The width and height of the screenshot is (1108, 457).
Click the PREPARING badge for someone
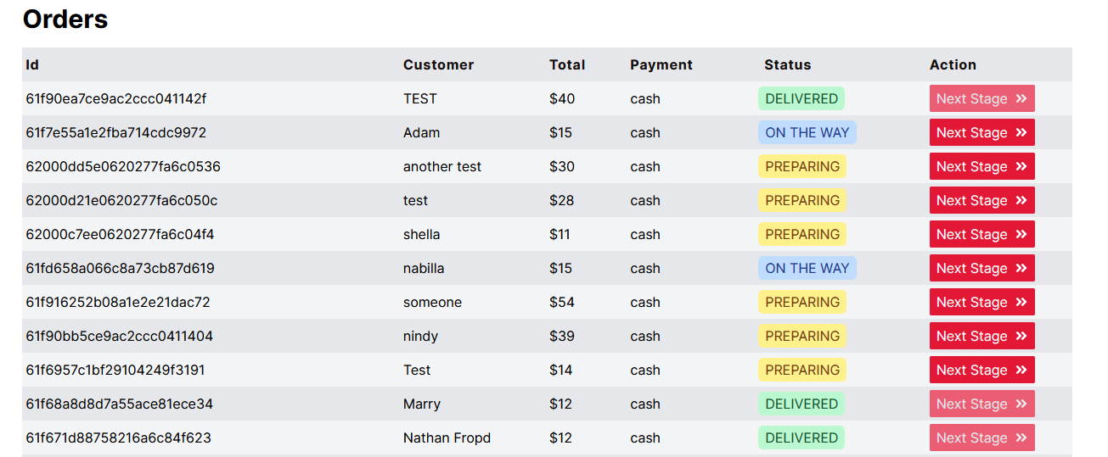pos(802,302)
